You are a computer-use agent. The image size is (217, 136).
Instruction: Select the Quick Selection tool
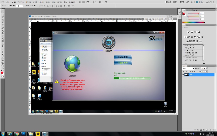(x=3, y=20)
